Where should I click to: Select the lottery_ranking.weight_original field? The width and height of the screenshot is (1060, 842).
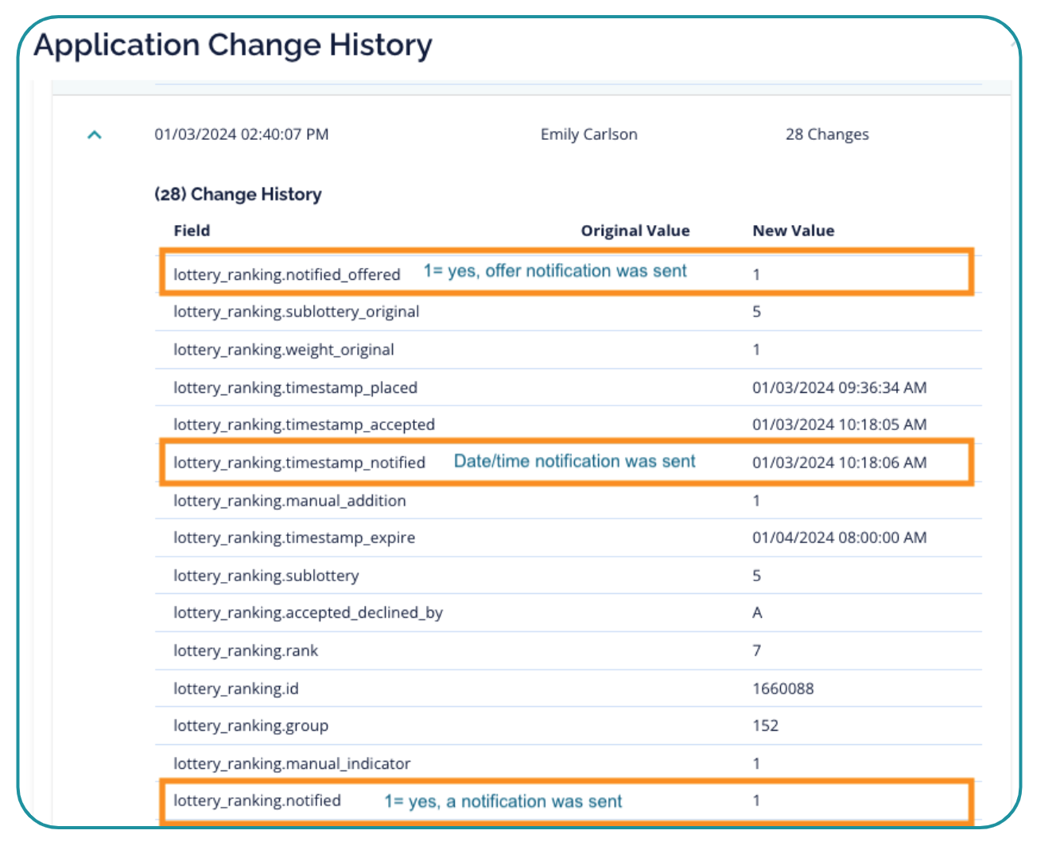[x=283, y=350]
